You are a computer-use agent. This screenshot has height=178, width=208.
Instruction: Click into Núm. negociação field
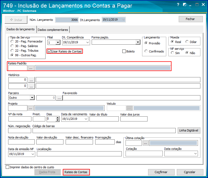pyautogui.click(x=20, y=130)
